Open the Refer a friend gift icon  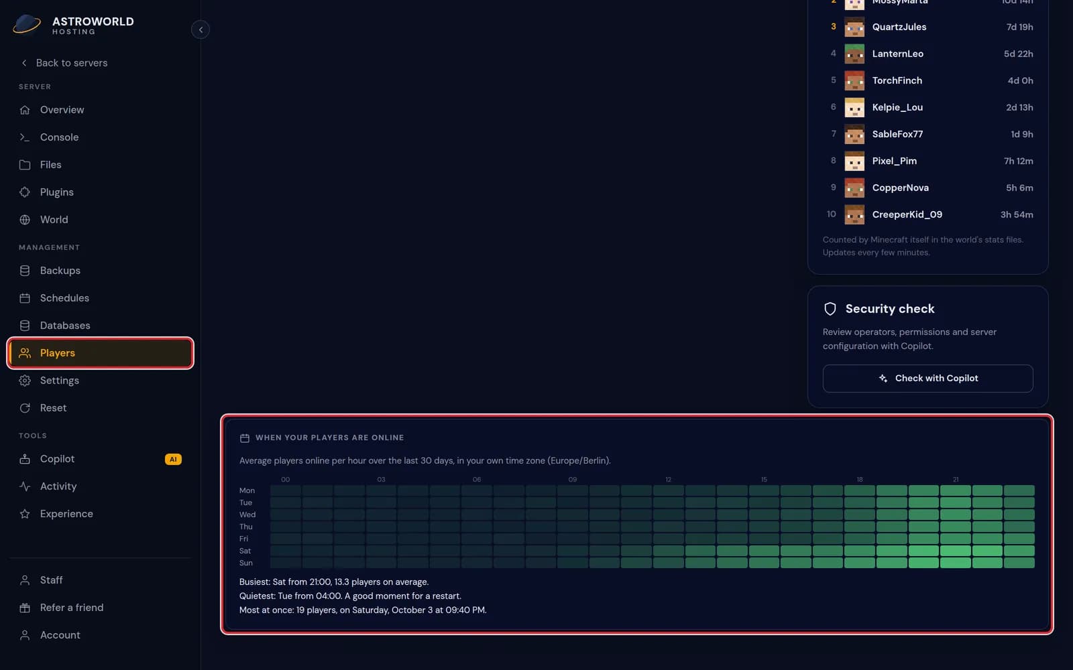[25, 608]
